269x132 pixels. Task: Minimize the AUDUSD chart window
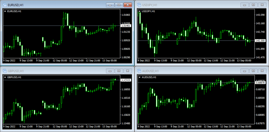245,71
